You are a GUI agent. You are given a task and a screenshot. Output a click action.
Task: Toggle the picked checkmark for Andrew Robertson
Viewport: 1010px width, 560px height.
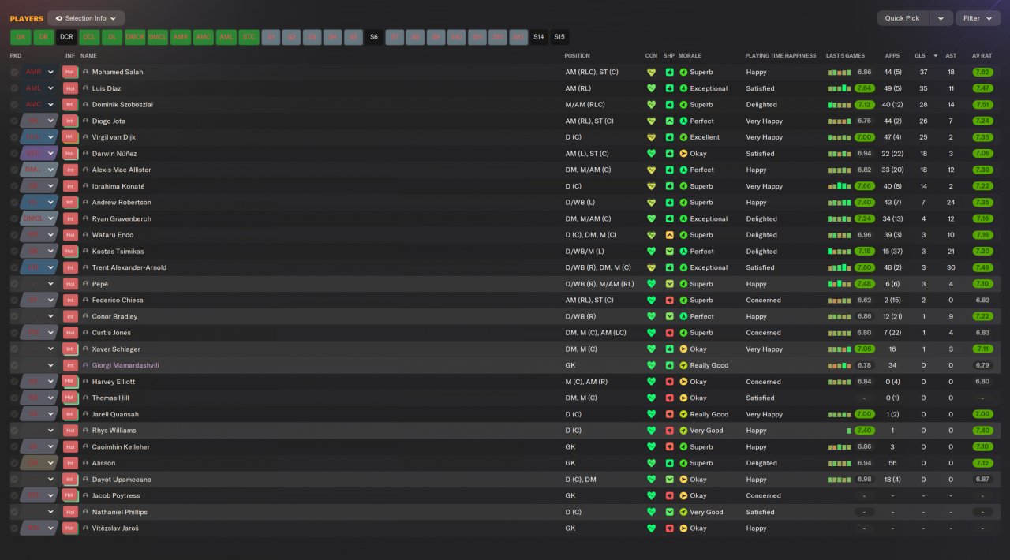point(14,203)
